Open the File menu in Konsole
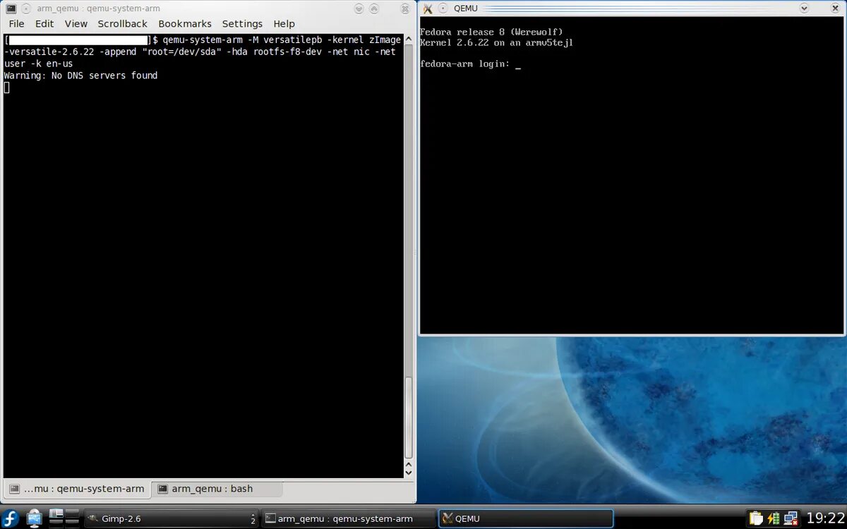The height and width of the screenshot is (529, 847). coord(16,23)
